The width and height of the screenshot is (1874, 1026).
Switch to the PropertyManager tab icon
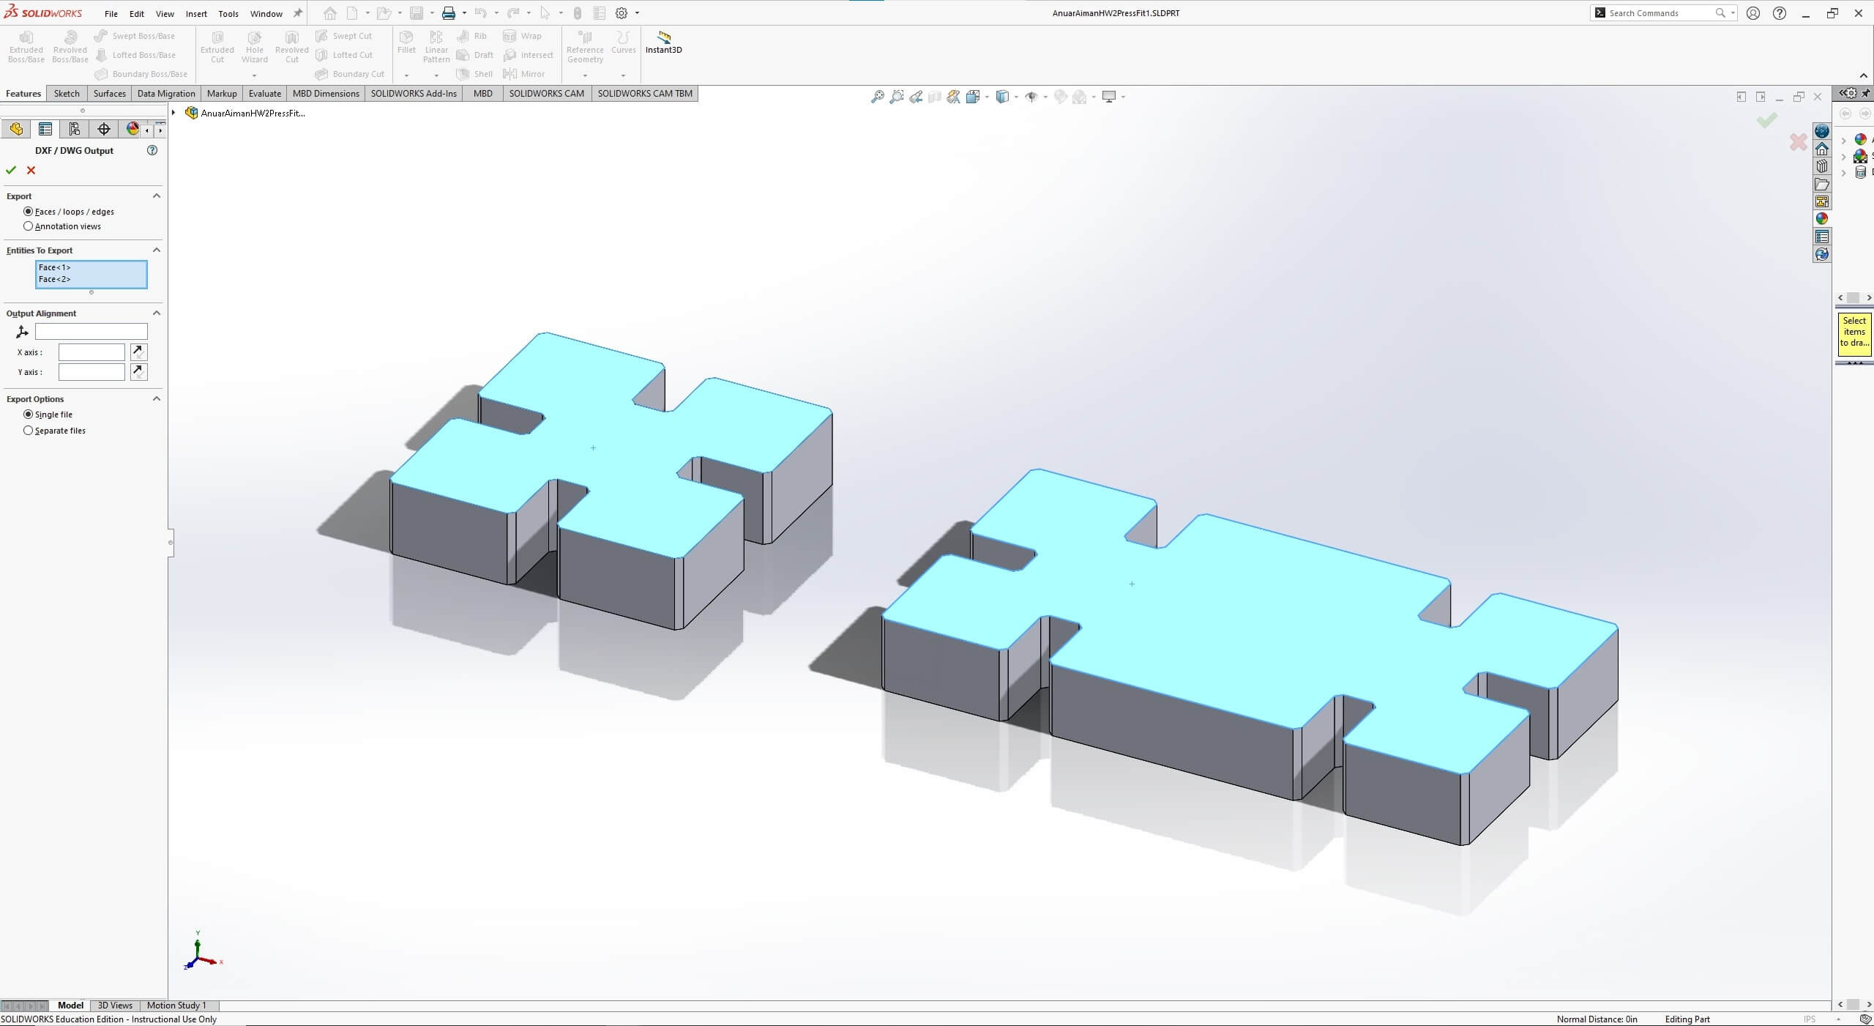pos(45,129)
